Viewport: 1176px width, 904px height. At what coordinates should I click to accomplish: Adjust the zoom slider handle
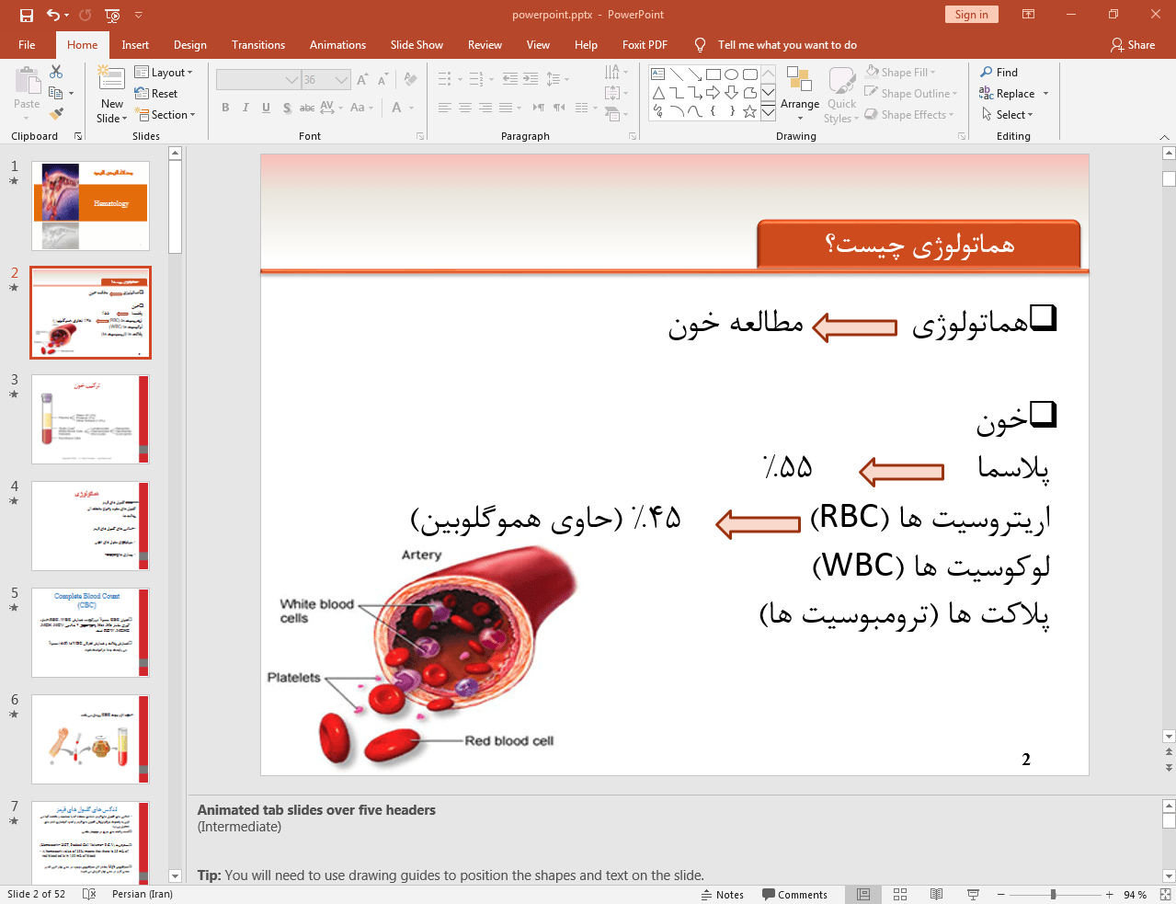point(1053,894)
